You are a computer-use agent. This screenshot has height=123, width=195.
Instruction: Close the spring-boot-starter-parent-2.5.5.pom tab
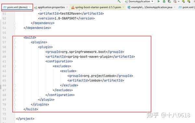point(123,7)
